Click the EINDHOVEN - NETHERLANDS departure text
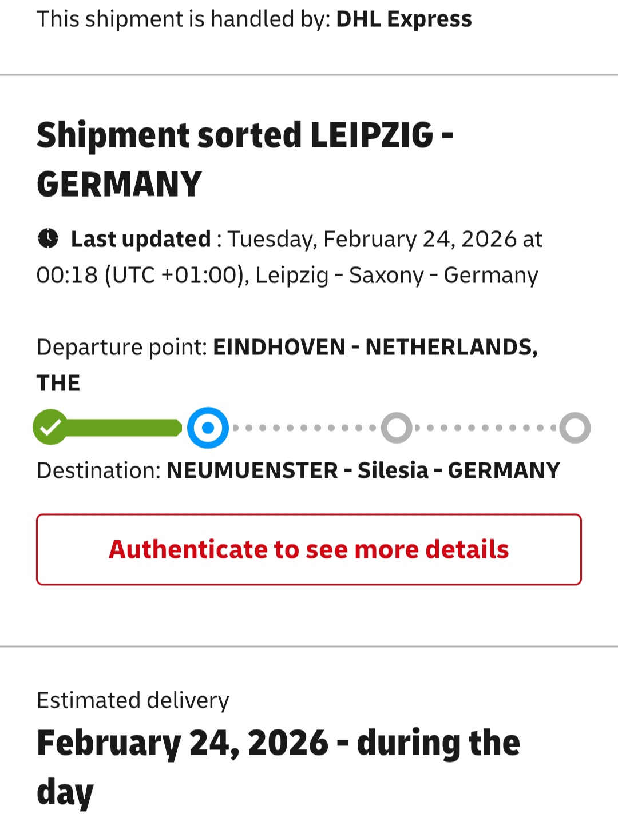Screen dimensions: 618x834 tap(375, 347)
